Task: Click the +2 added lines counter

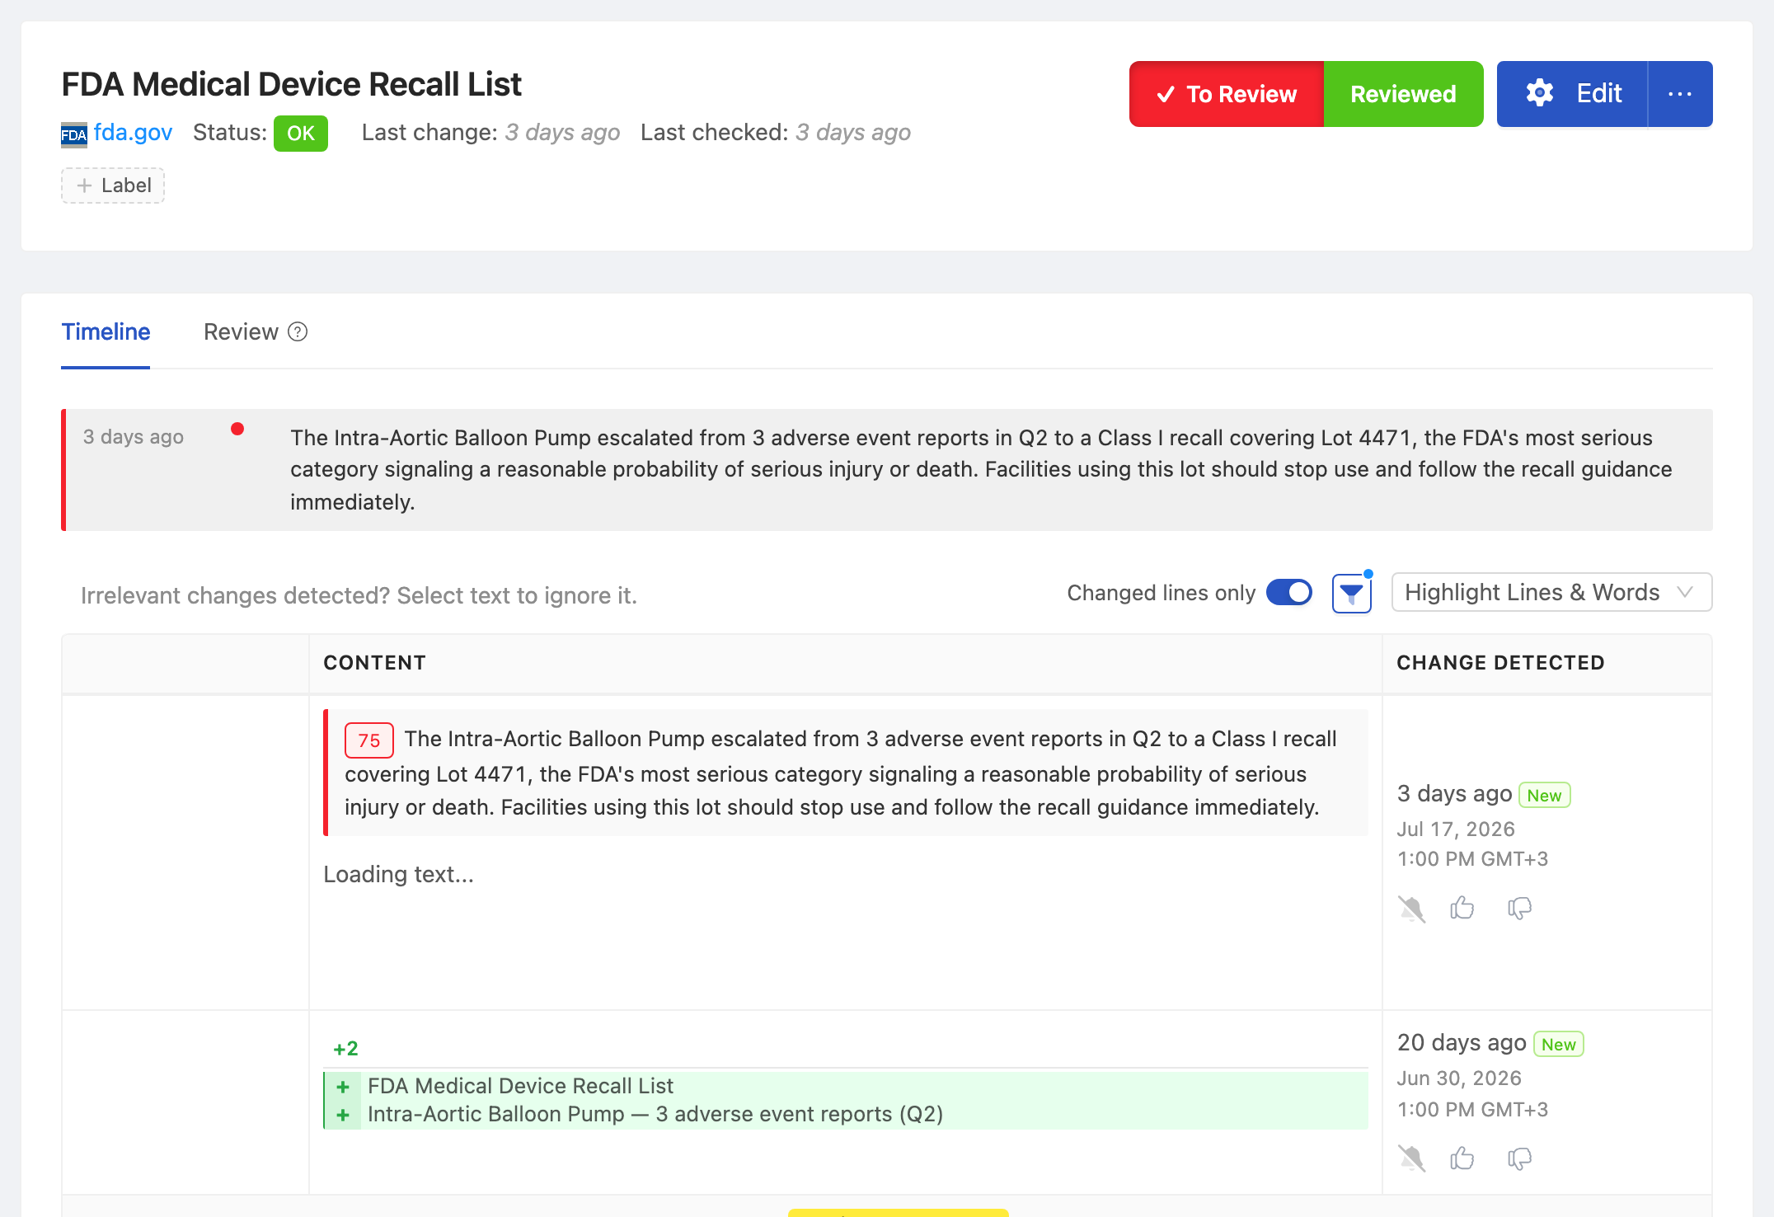Action: [345, 1049]
